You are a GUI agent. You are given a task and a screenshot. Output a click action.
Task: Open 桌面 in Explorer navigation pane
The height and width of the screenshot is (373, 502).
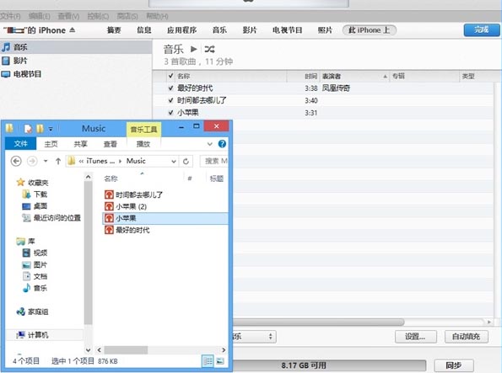35,205
